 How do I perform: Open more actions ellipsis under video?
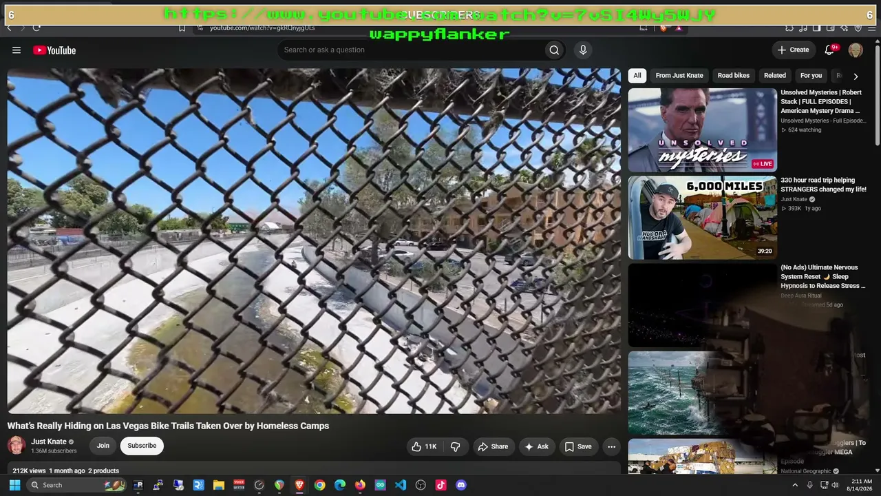(x=611, y=446)
